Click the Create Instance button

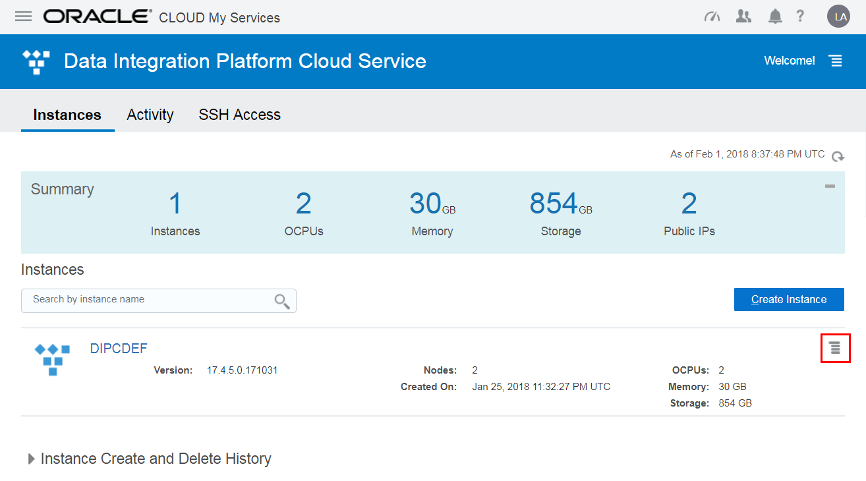pyautogui.click(x=788, y=299)
